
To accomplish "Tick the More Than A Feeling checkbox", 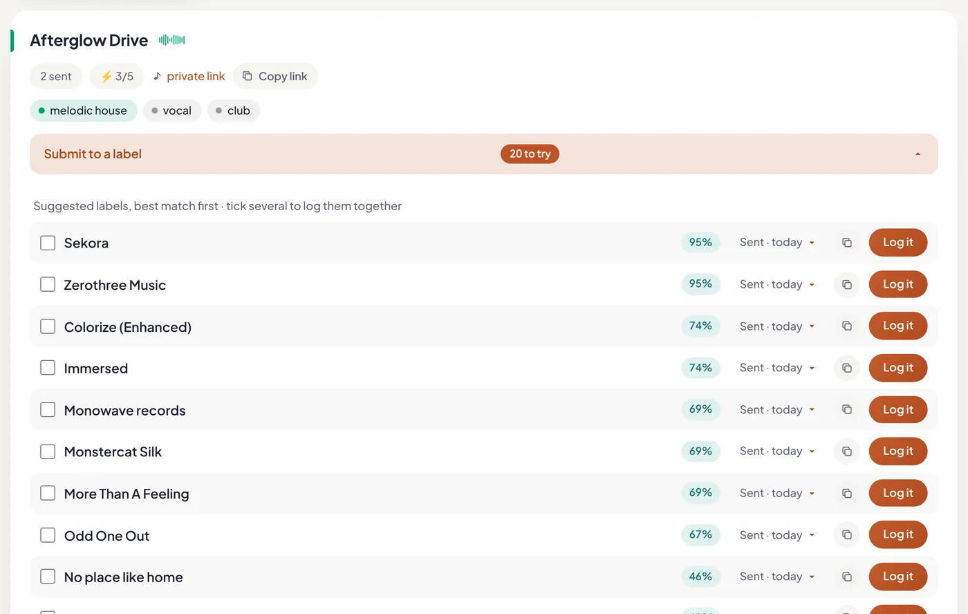I will pos(48,493).
